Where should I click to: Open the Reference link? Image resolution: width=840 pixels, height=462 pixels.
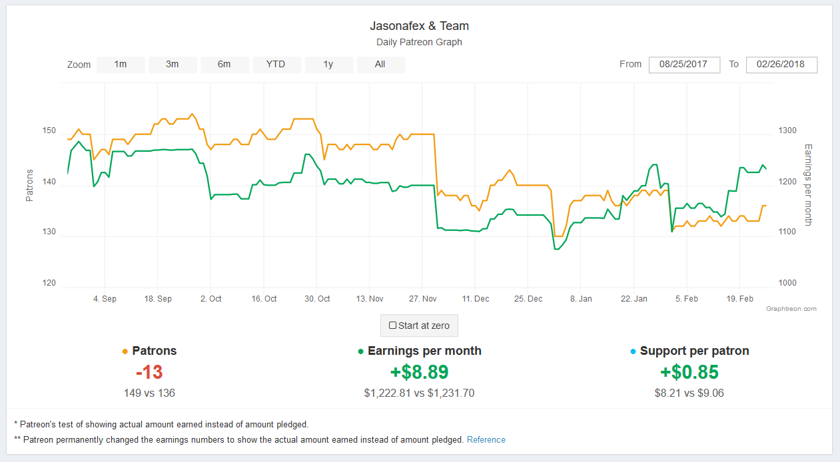(x=486, y=440)
